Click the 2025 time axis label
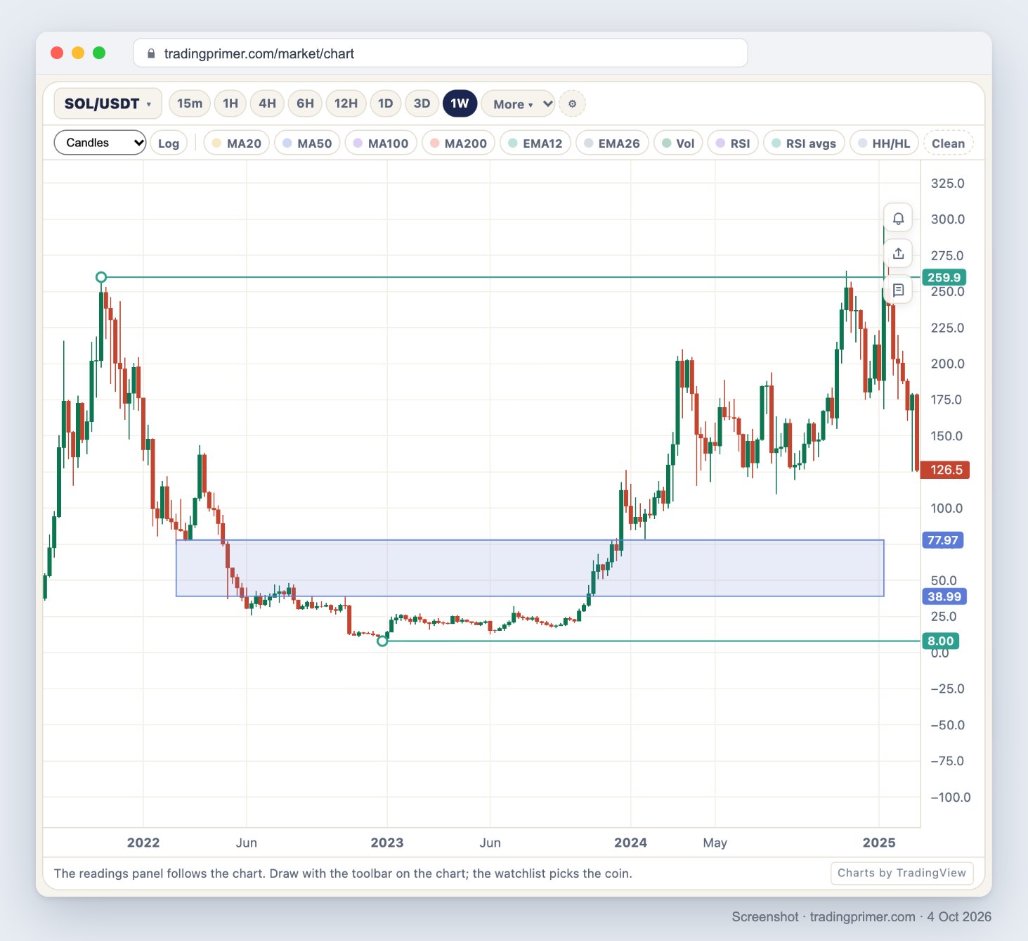The width and height of the screenshot is (1028, 941). tap(879, 843)
